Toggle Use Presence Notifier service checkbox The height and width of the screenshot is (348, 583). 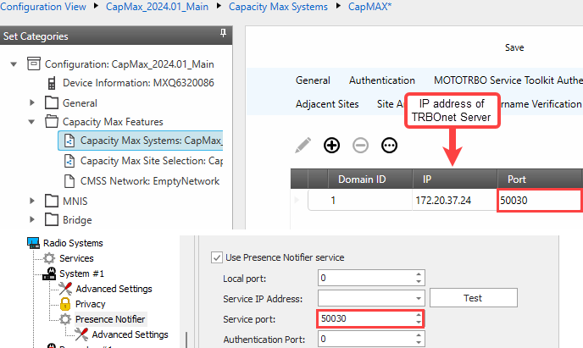(x=214, y=257)
